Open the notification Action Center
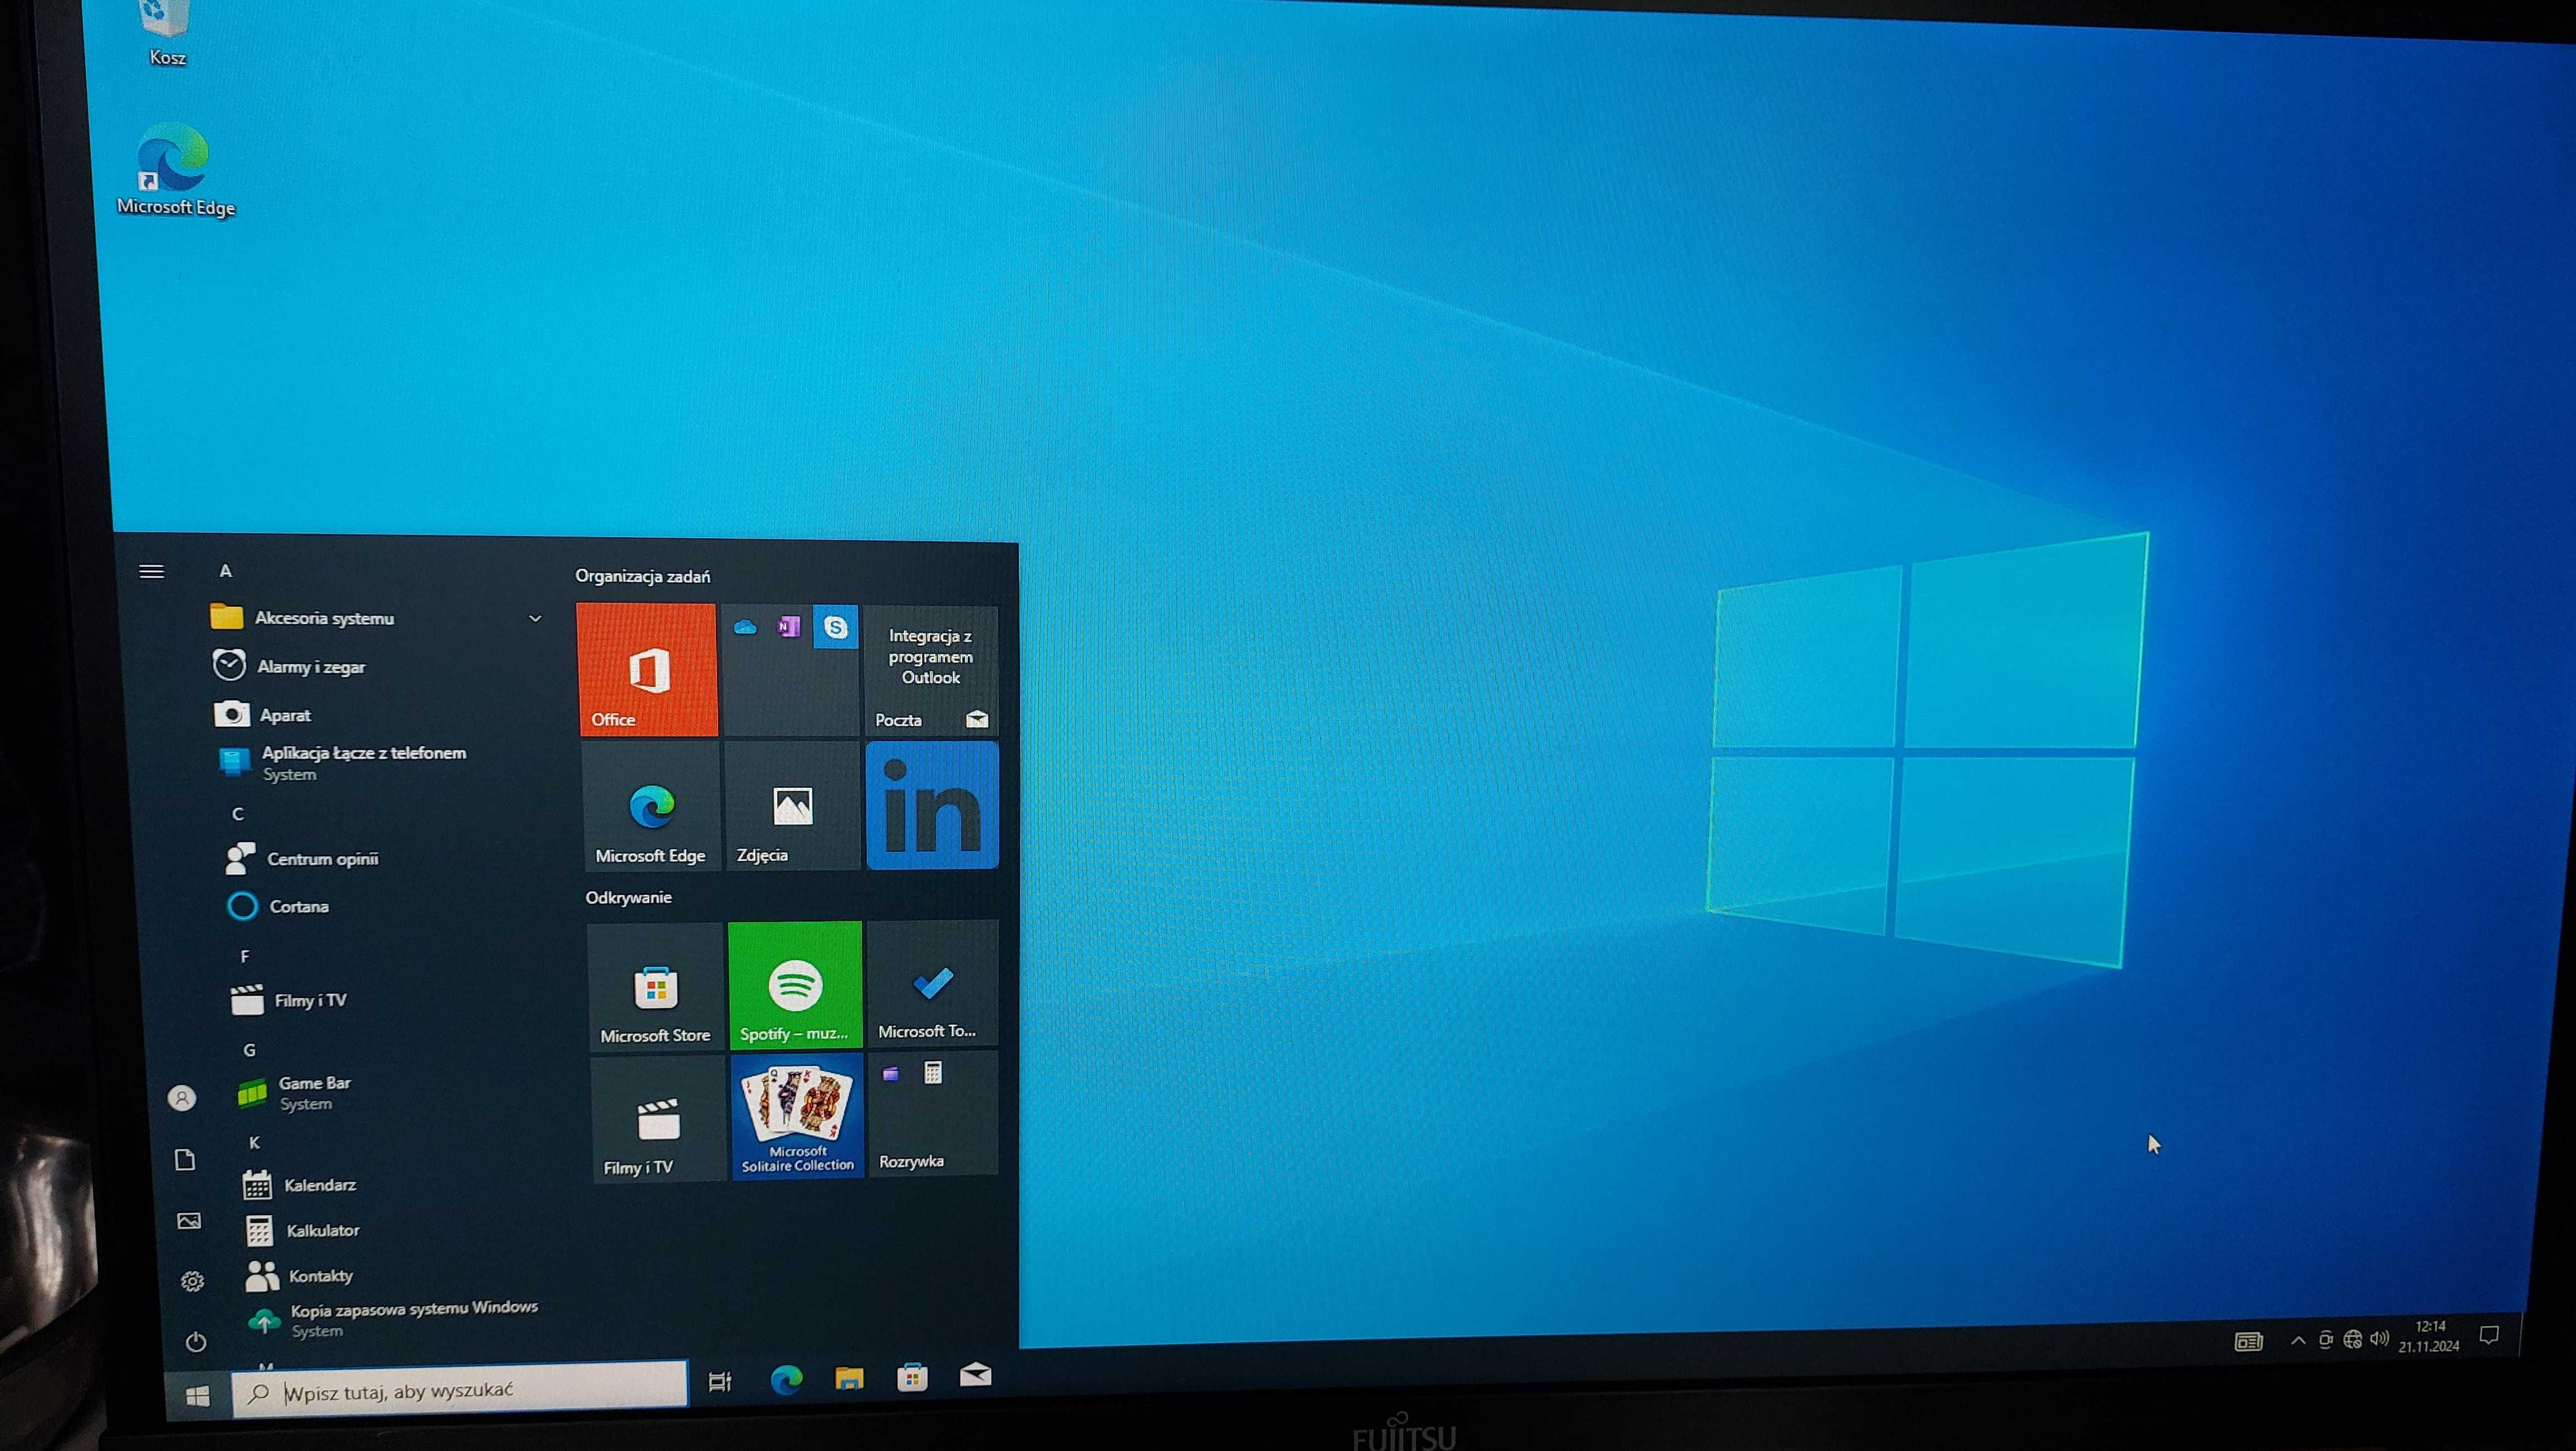 (2490, 1335)
